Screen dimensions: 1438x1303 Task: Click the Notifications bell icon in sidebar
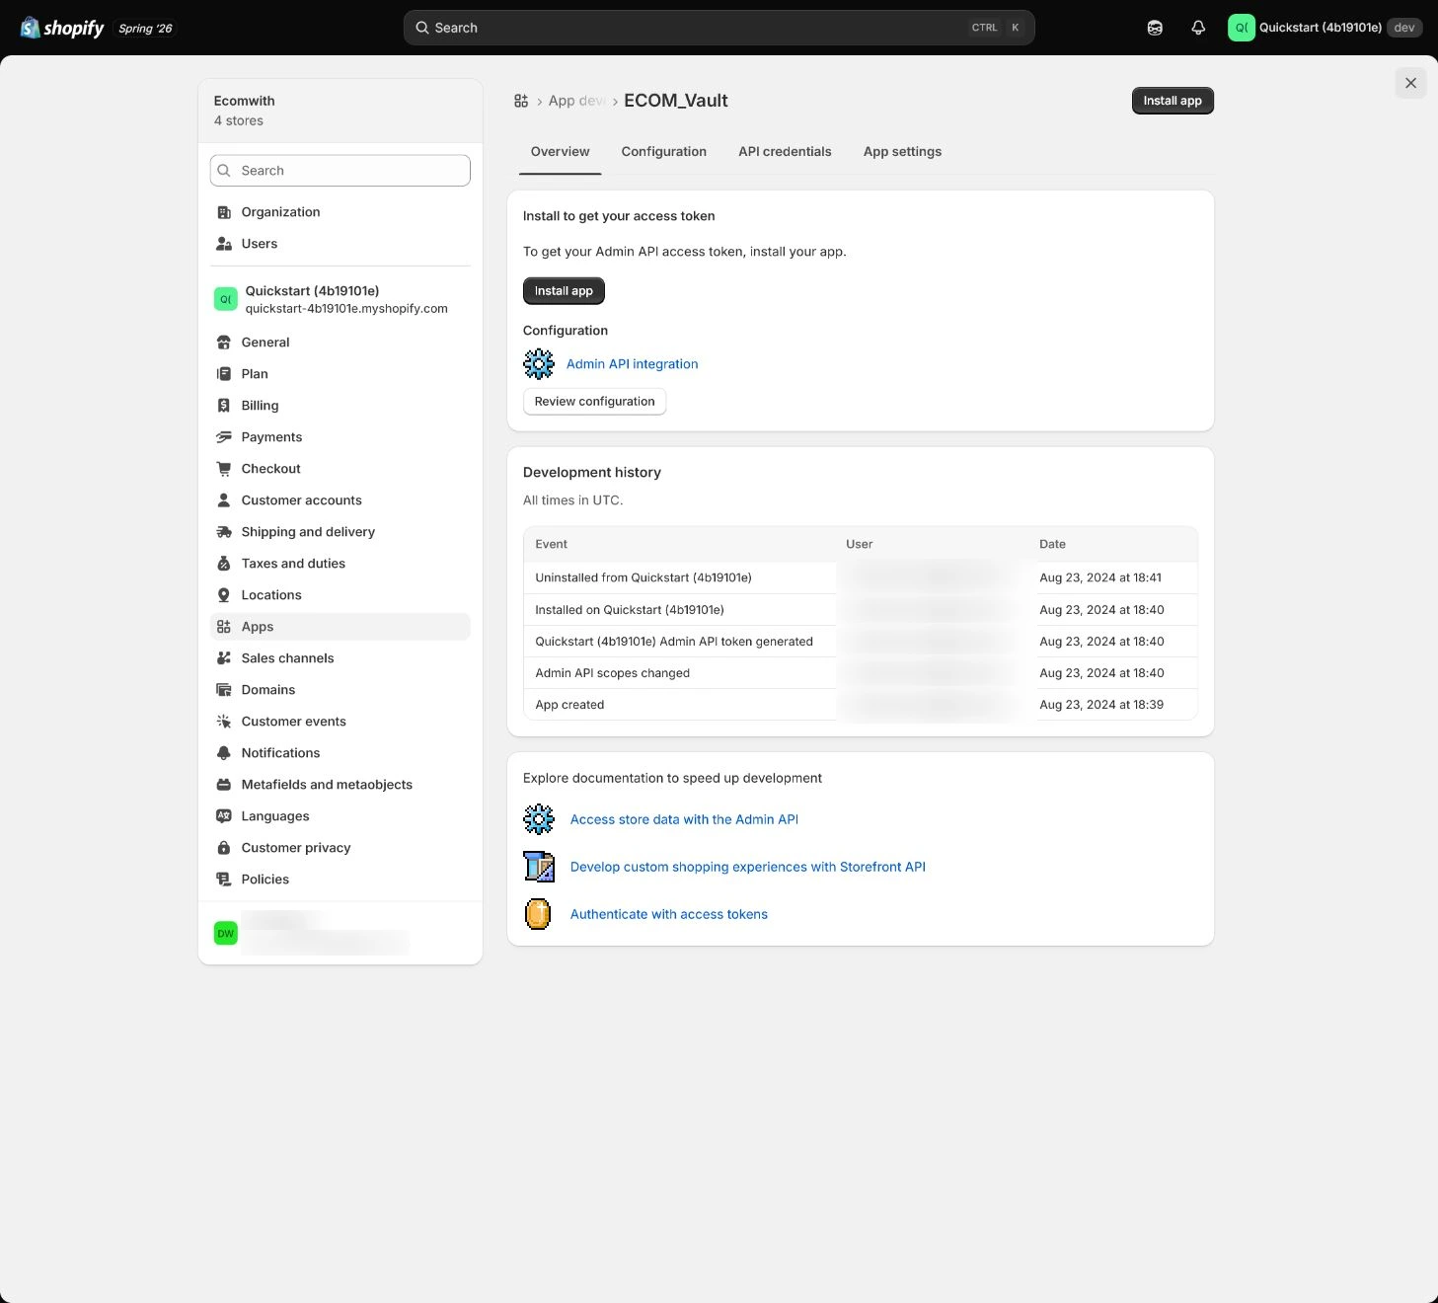(x=224, y=753)
